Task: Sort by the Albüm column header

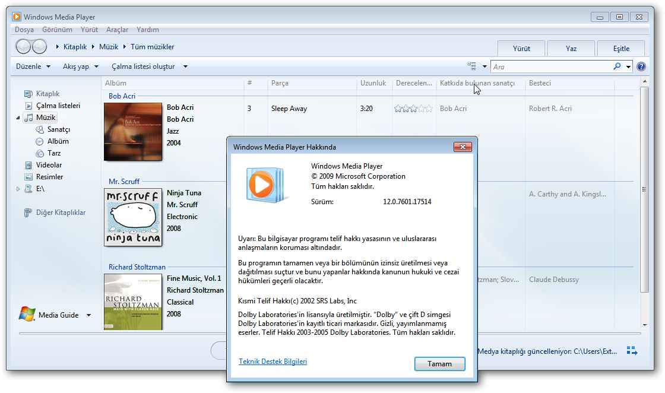Action: 173,83
